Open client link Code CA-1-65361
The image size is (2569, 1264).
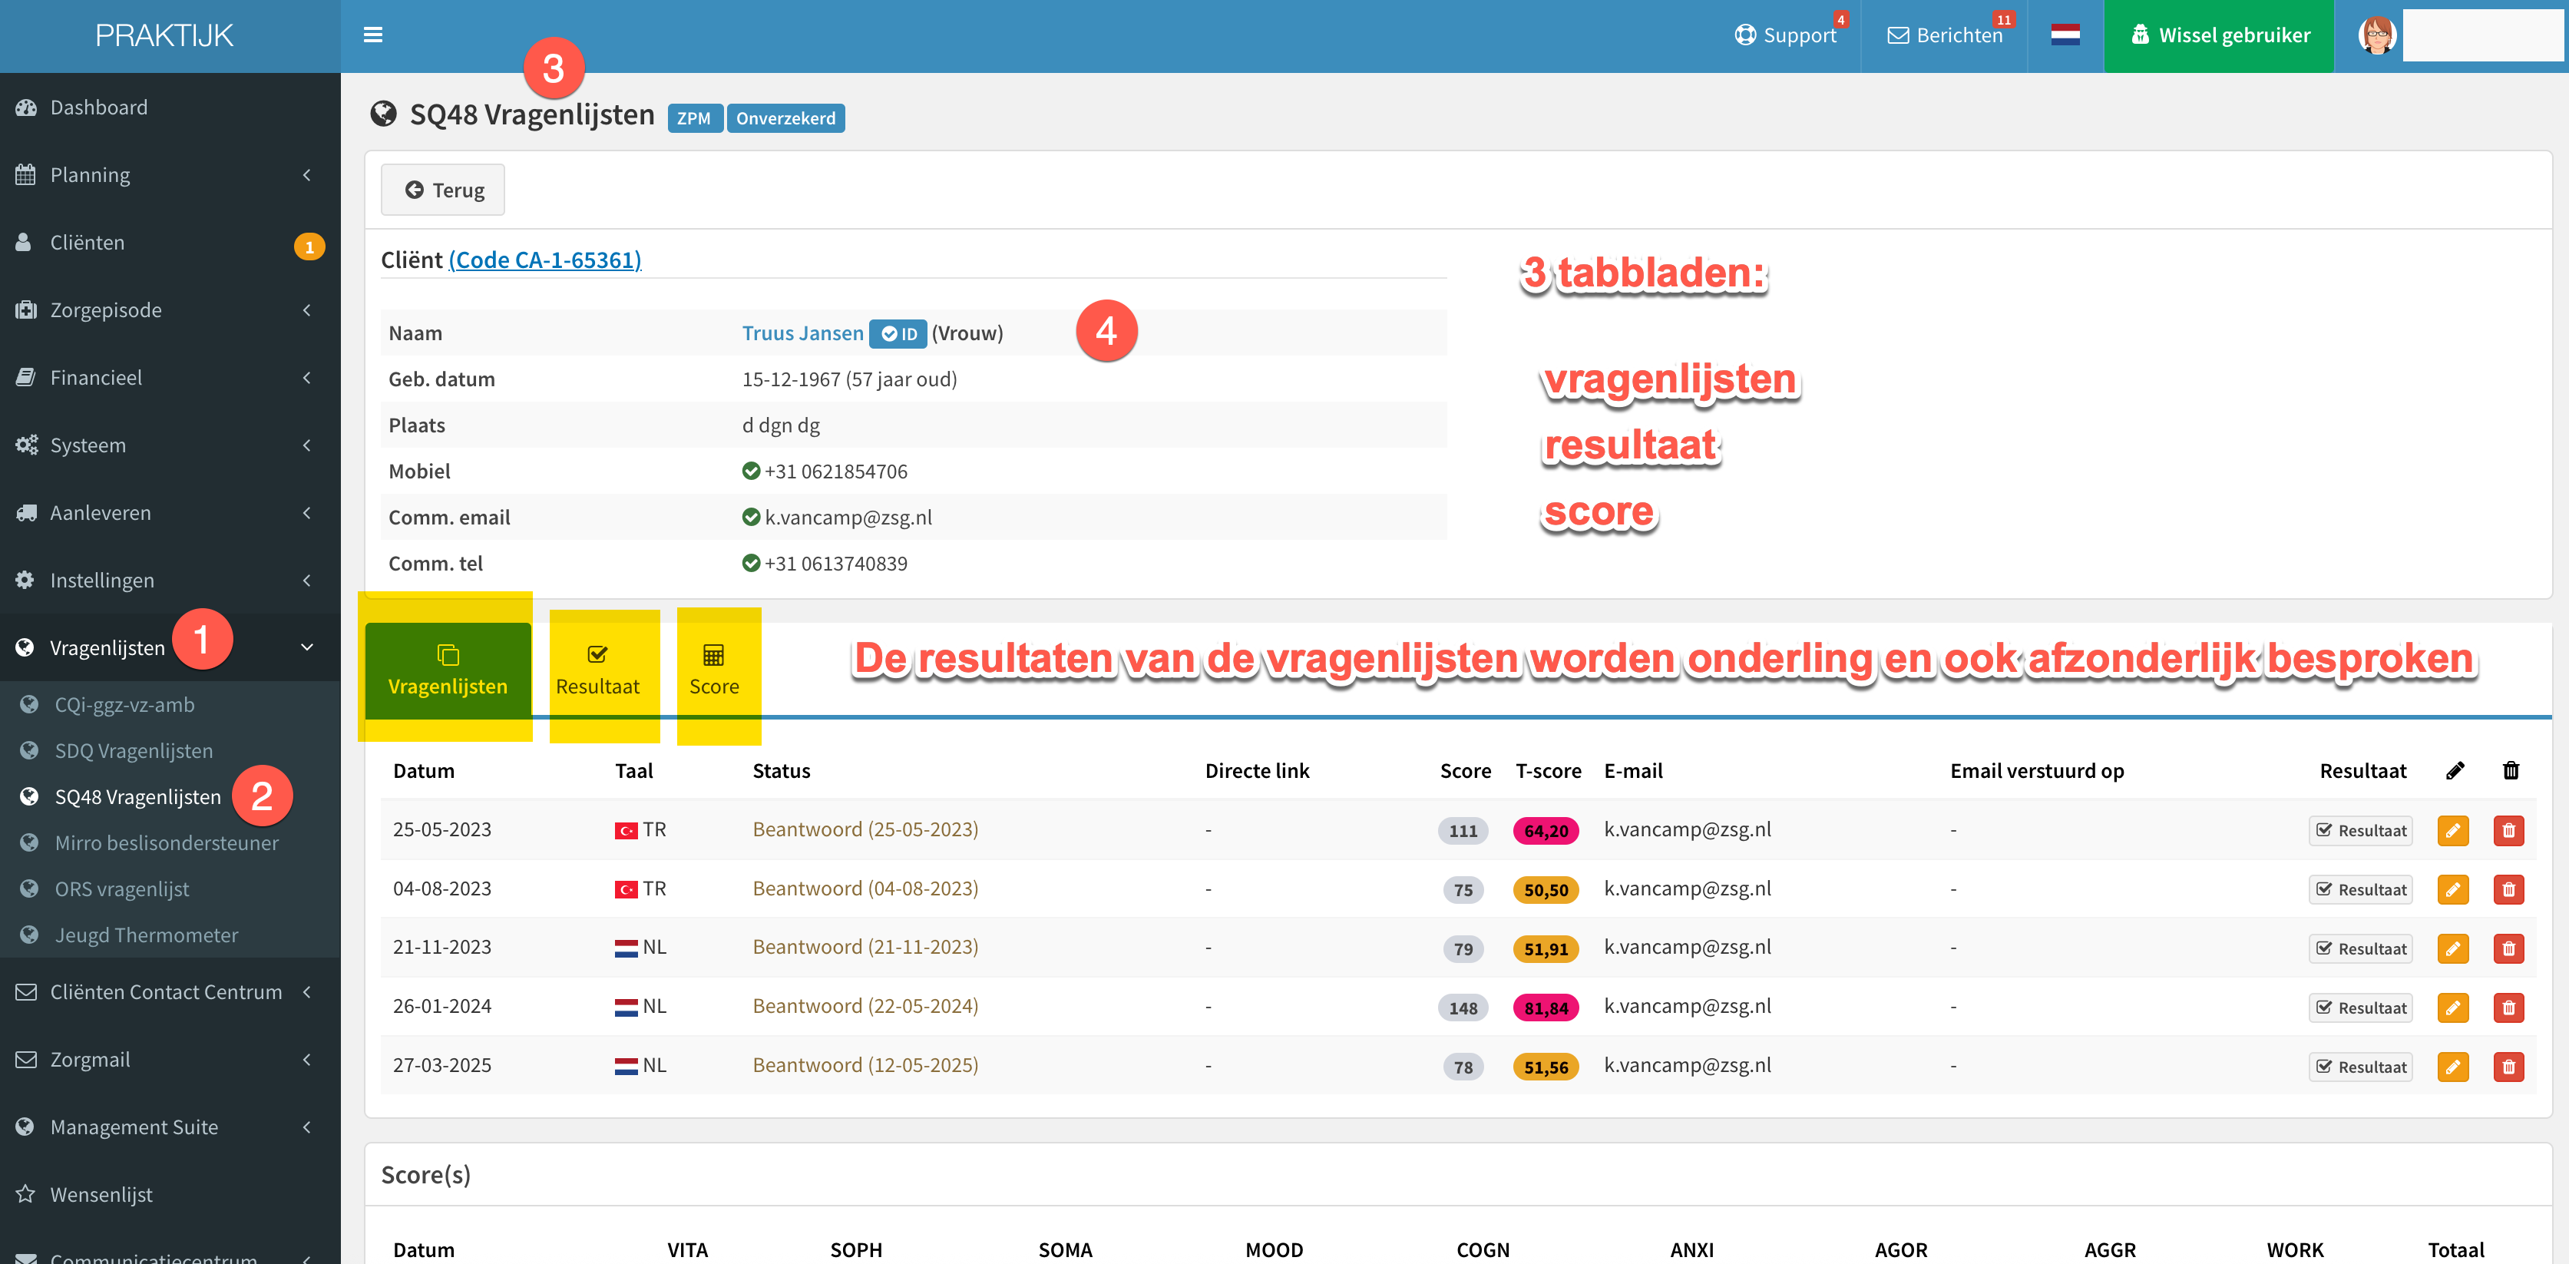pyautogui.click(x=544, y=260)
